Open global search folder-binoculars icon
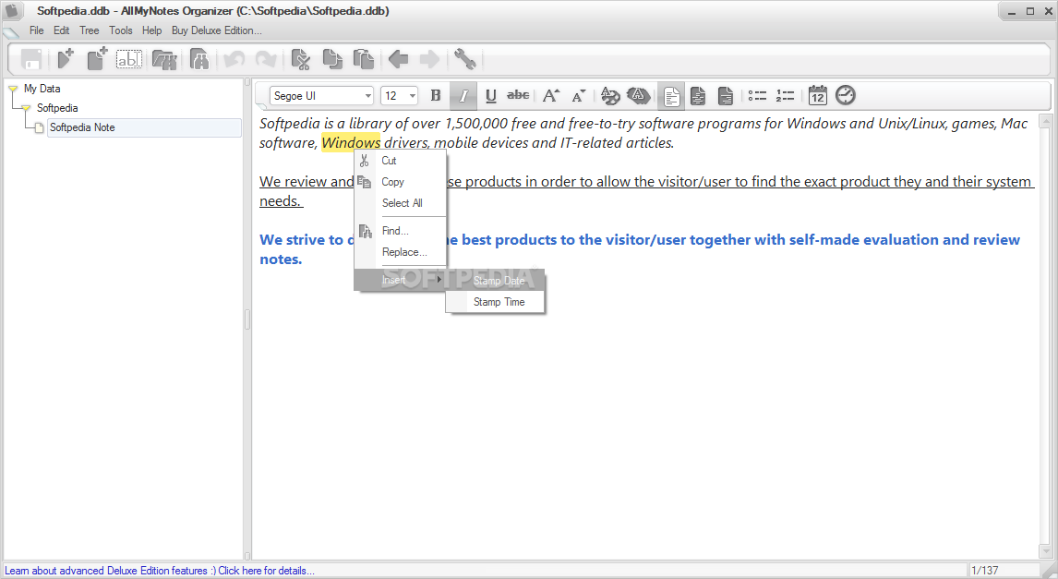1058x579 pixels. (x=164, y=59)
